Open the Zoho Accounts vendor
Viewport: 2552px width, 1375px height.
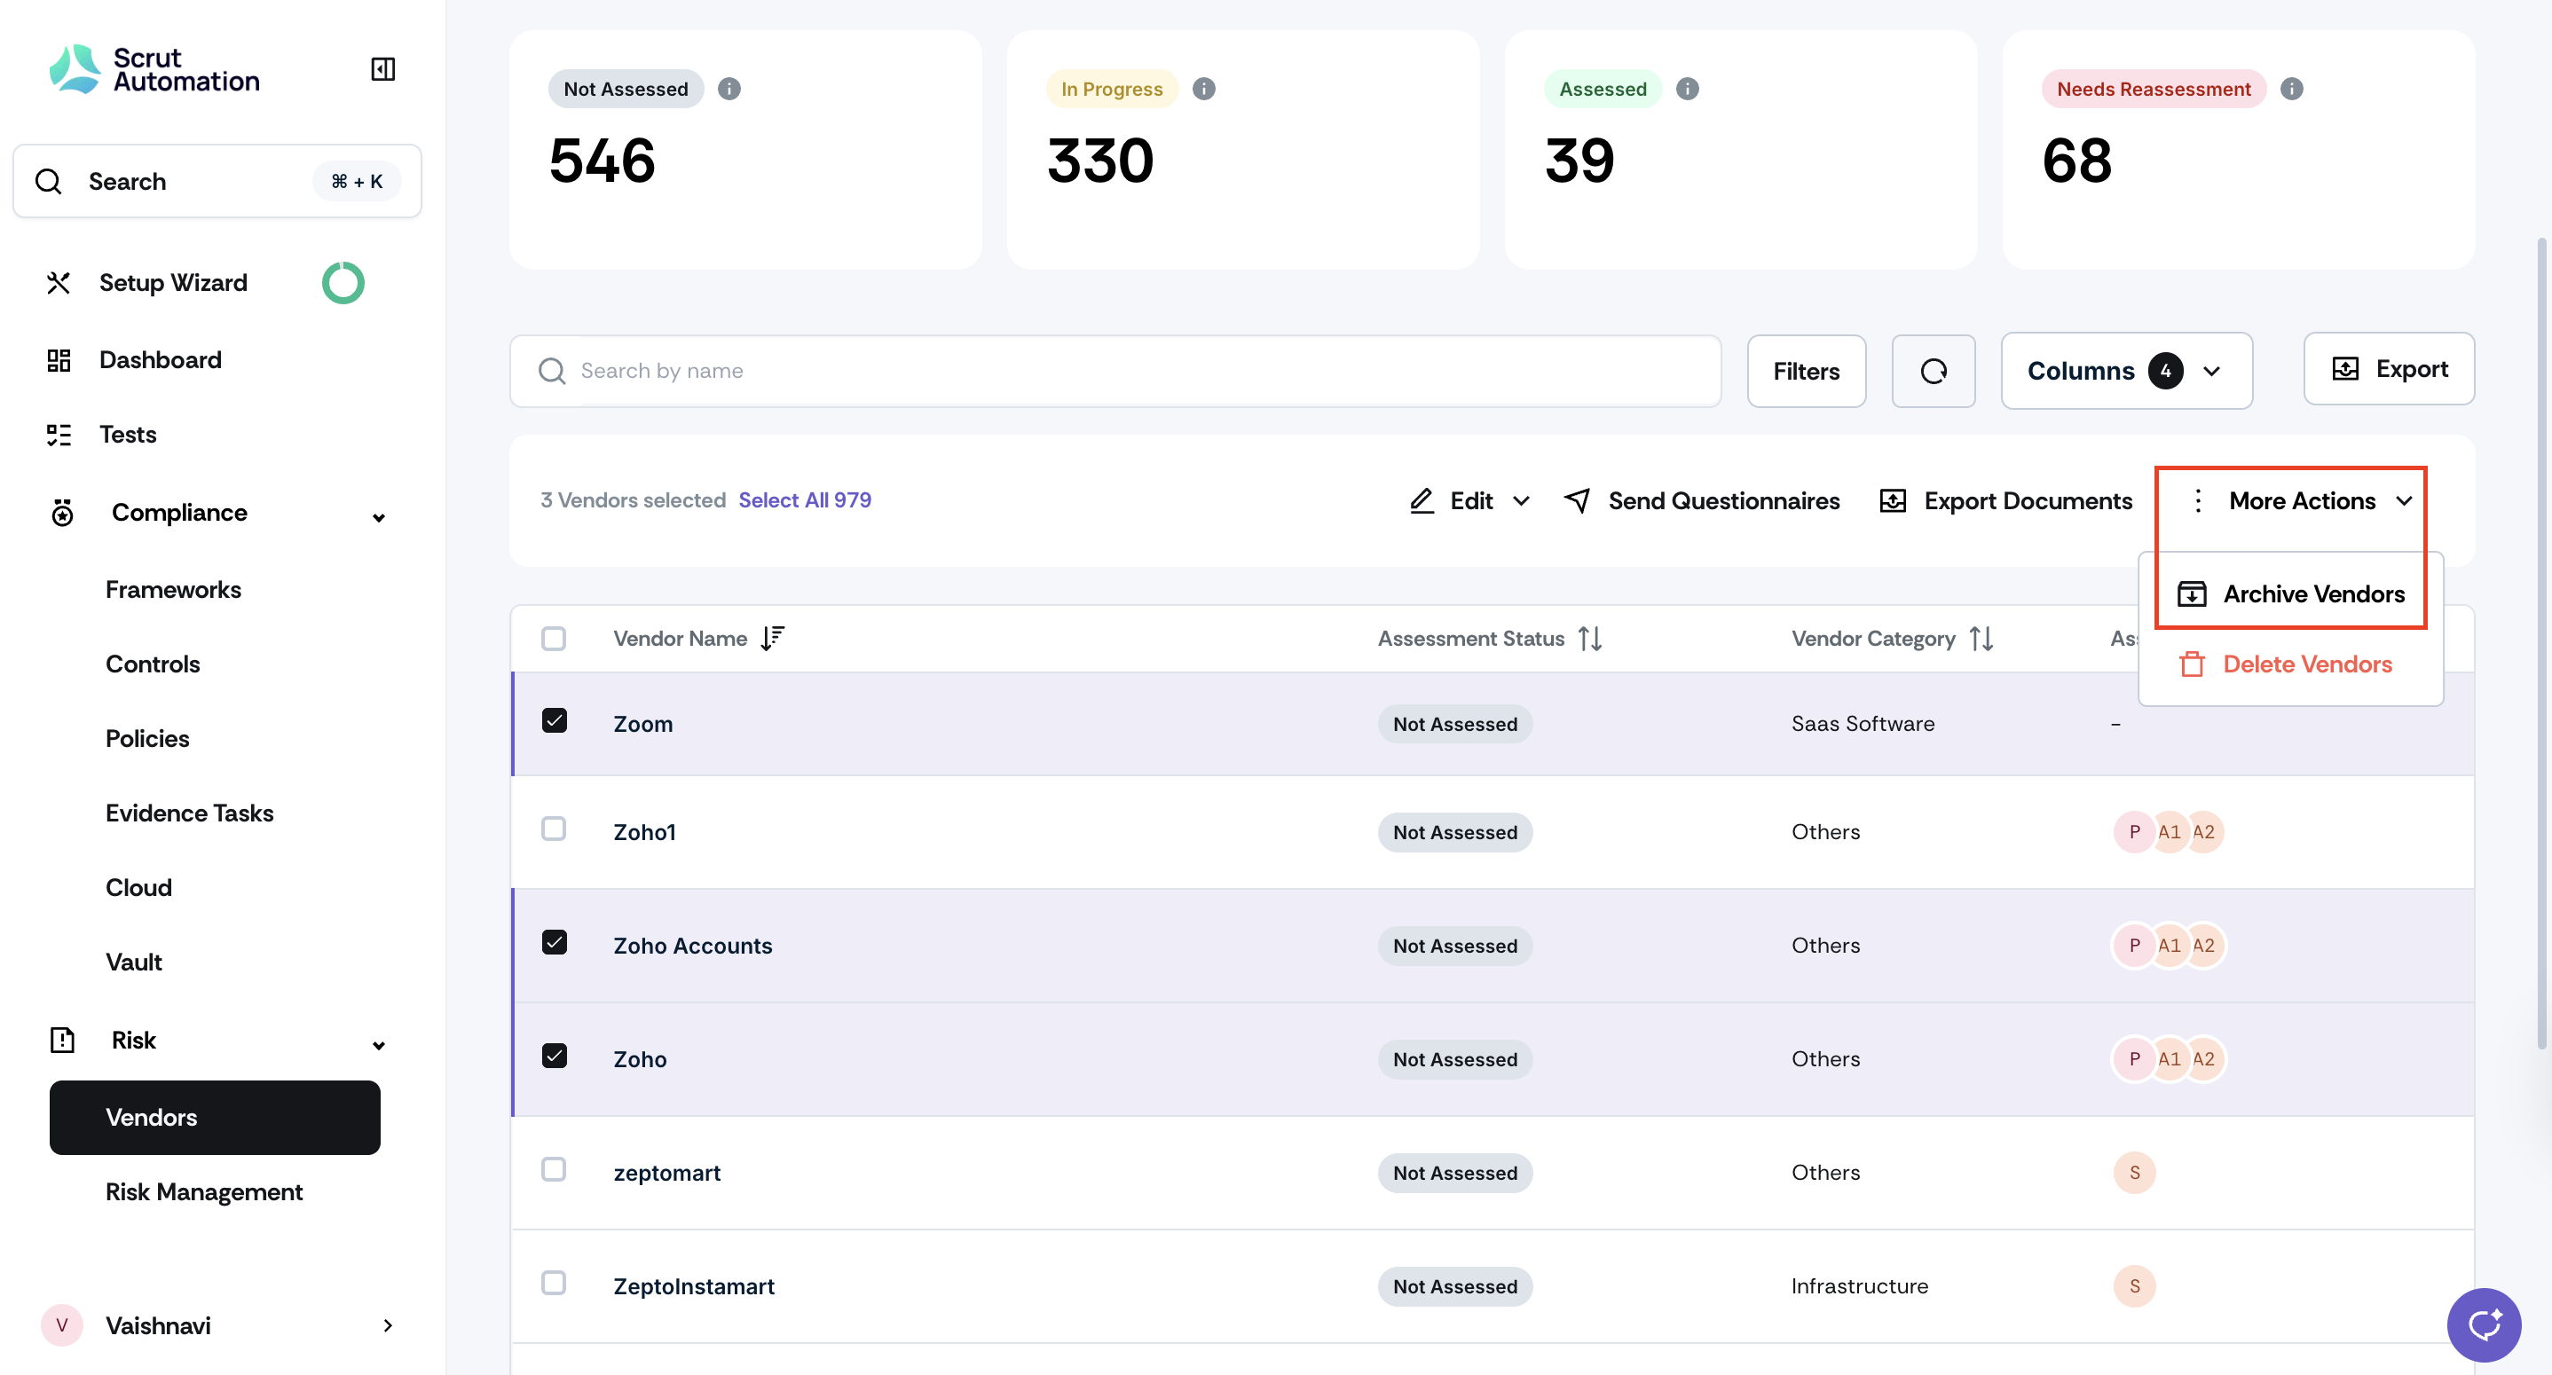coord(691,945)
